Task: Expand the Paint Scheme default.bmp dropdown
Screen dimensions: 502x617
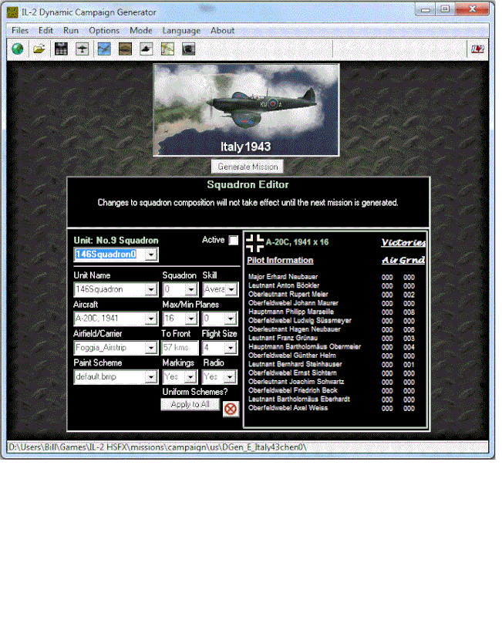Action: [x=151, y=377]
